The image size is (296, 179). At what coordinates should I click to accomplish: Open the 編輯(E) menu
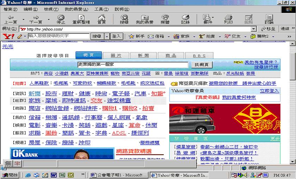pyautogui.click(x=31, y=9)
